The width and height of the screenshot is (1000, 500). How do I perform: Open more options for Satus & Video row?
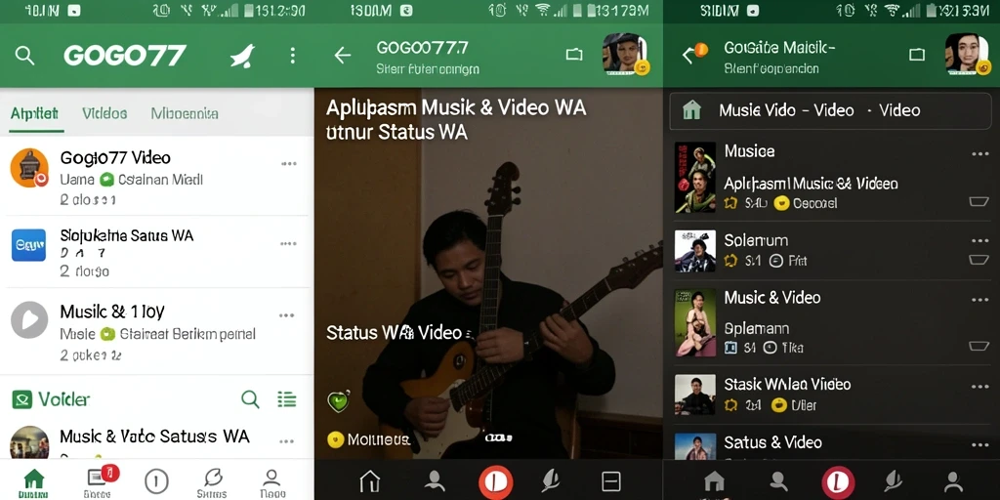(979, 445)
